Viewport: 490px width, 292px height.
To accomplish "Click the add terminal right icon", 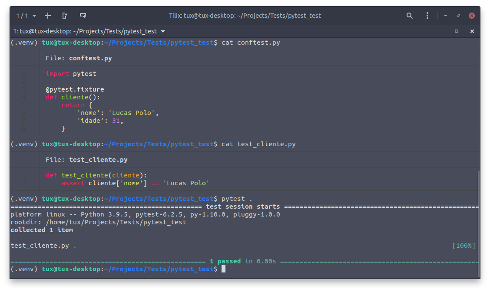I will (x=65, y=16).
